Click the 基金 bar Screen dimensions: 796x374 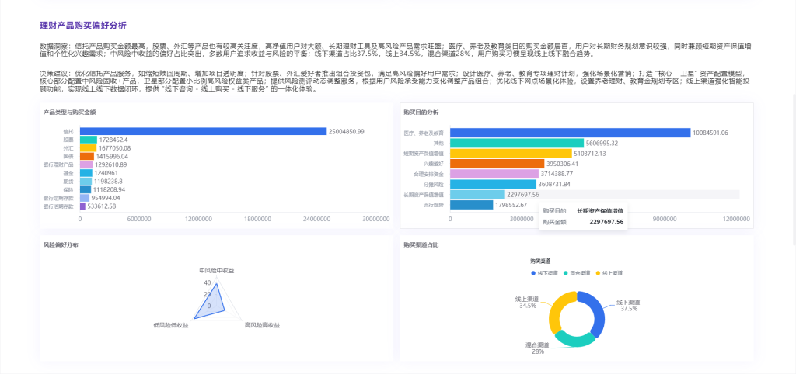point(86,173)
